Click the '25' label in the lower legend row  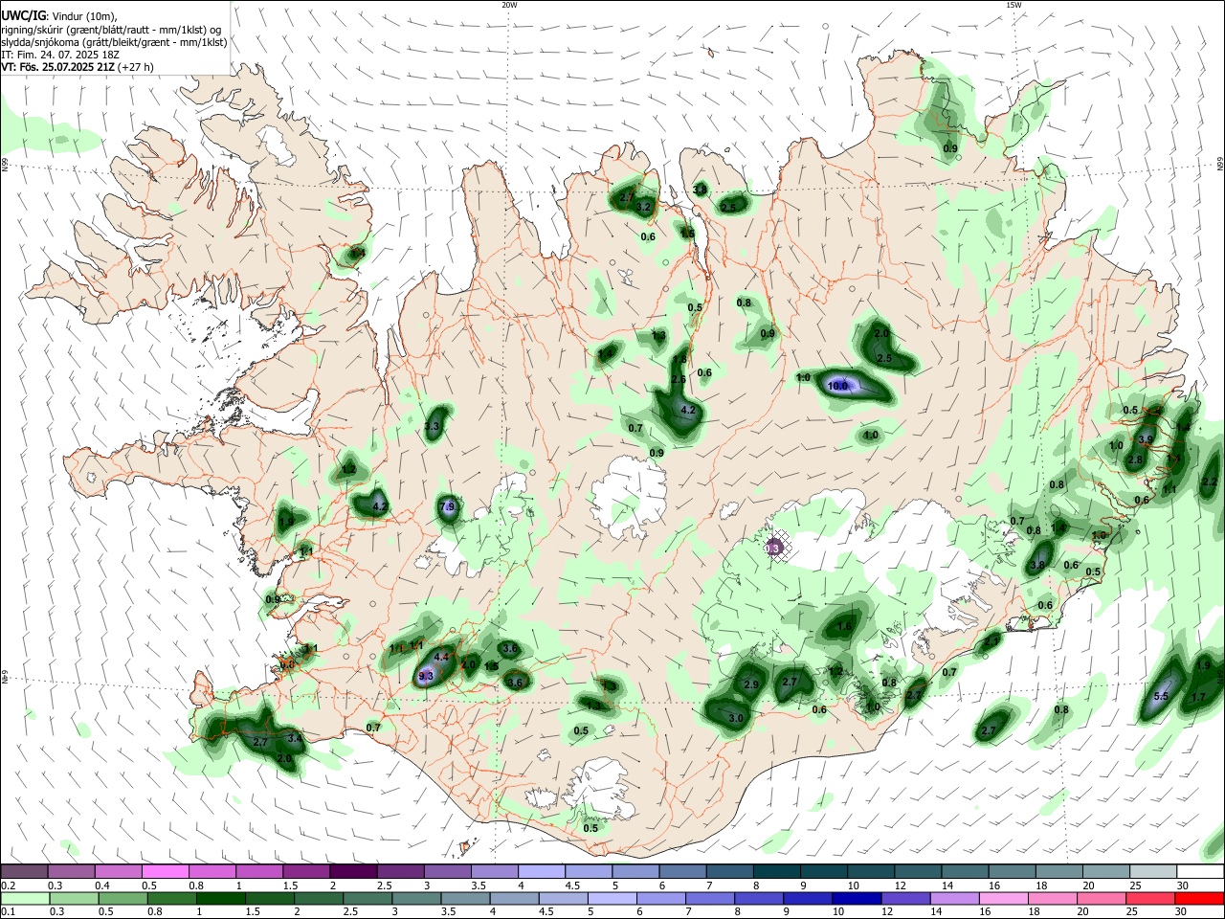(1133, 911)
